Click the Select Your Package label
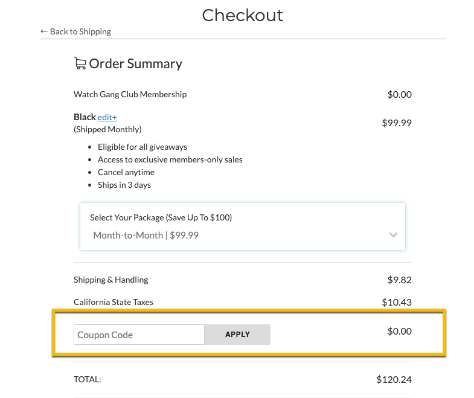This screenshot has width=474, height=398. tap(161, 217)
